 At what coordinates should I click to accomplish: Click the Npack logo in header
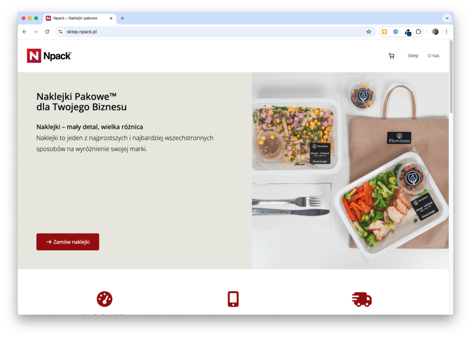[x=49, y=56]
